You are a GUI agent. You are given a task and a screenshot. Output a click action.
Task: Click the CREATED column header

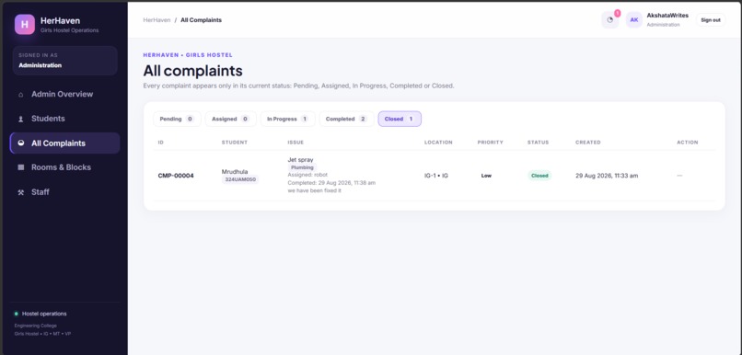click(x=588, y=143)
